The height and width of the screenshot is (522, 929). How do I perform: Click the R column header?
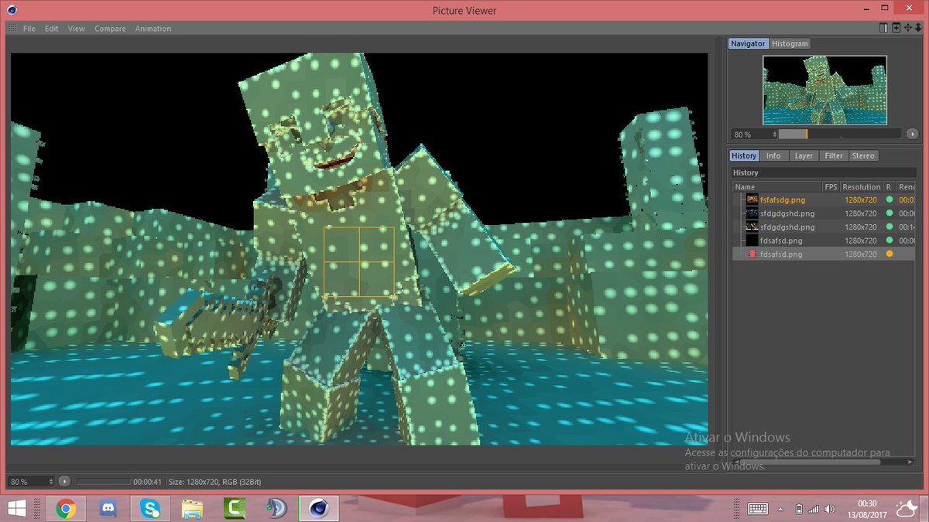(x=889, y=186)
